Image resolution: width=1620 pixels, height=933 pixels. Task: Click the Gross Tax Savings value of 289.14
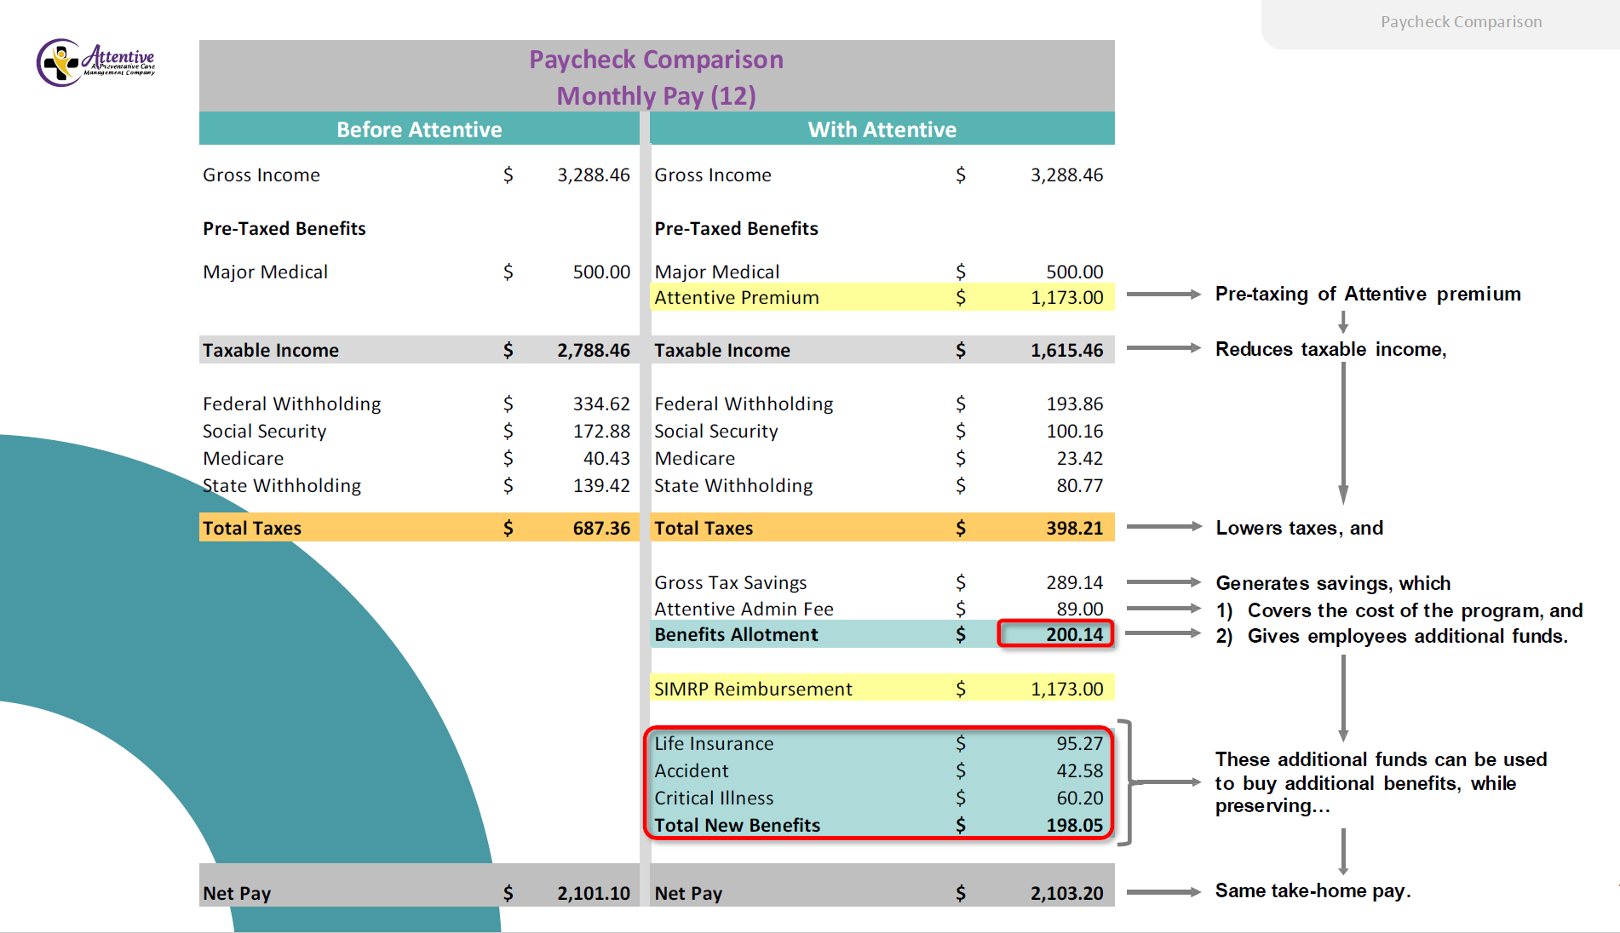click(x=1075, y=582)
